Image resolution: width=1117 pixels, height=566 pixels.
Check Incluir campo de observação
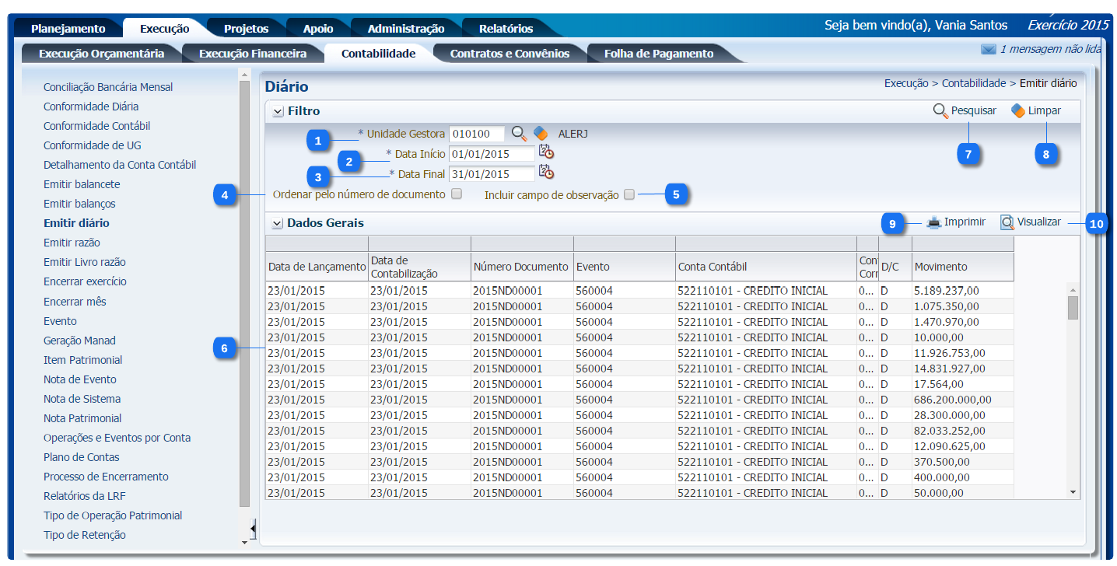pos(629,195)
